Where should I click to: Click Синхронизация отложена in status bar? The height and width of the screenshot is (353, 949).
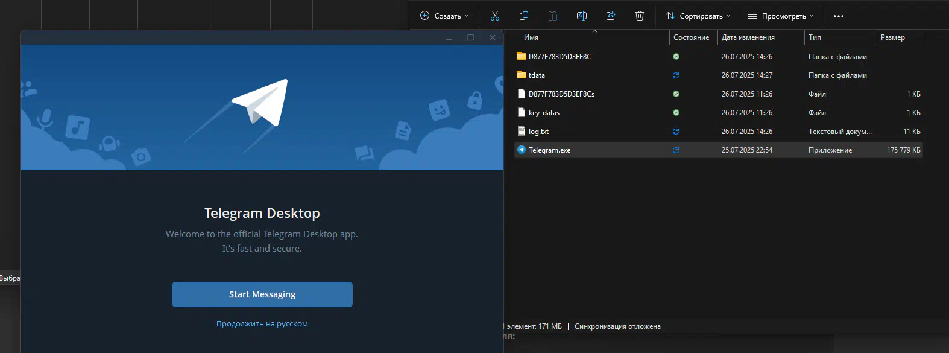(617, 326)
